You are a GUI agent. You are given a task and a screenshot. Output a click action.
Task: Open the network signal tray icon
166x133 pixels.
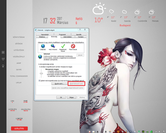click(156, 132)
